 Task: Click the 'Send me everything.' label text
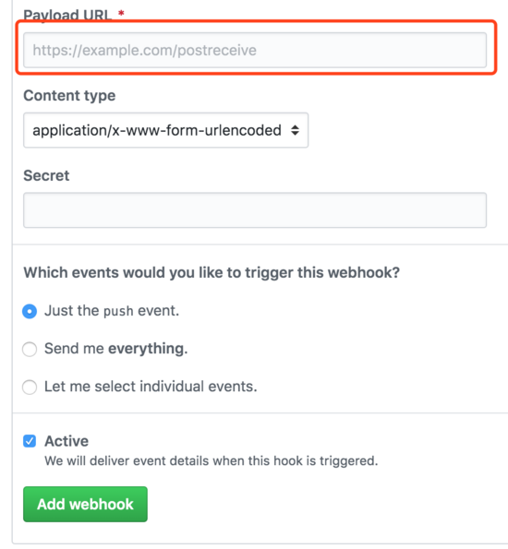tap(116, 349)
